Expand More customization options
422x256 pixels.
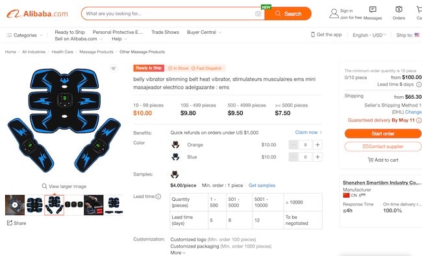point(178,253)
